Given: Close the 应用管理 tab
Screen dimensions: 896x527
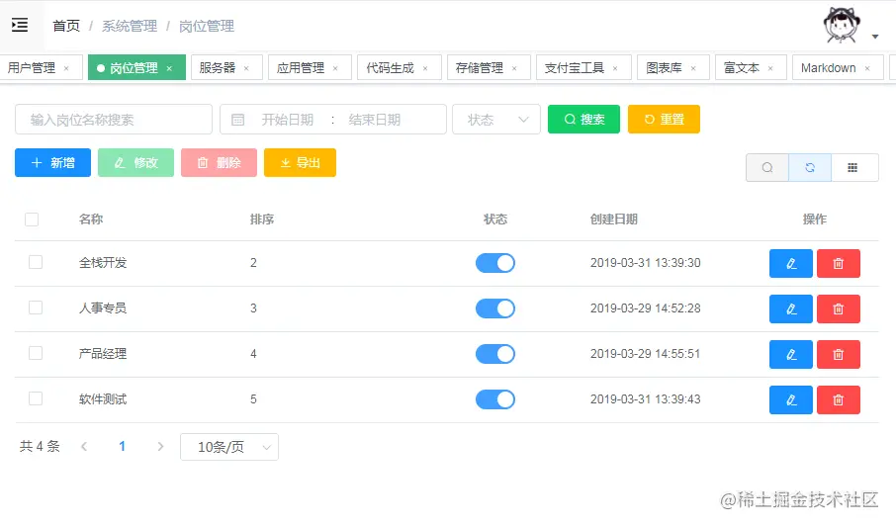Looking at the screenshot, I should tap(335, 68).
